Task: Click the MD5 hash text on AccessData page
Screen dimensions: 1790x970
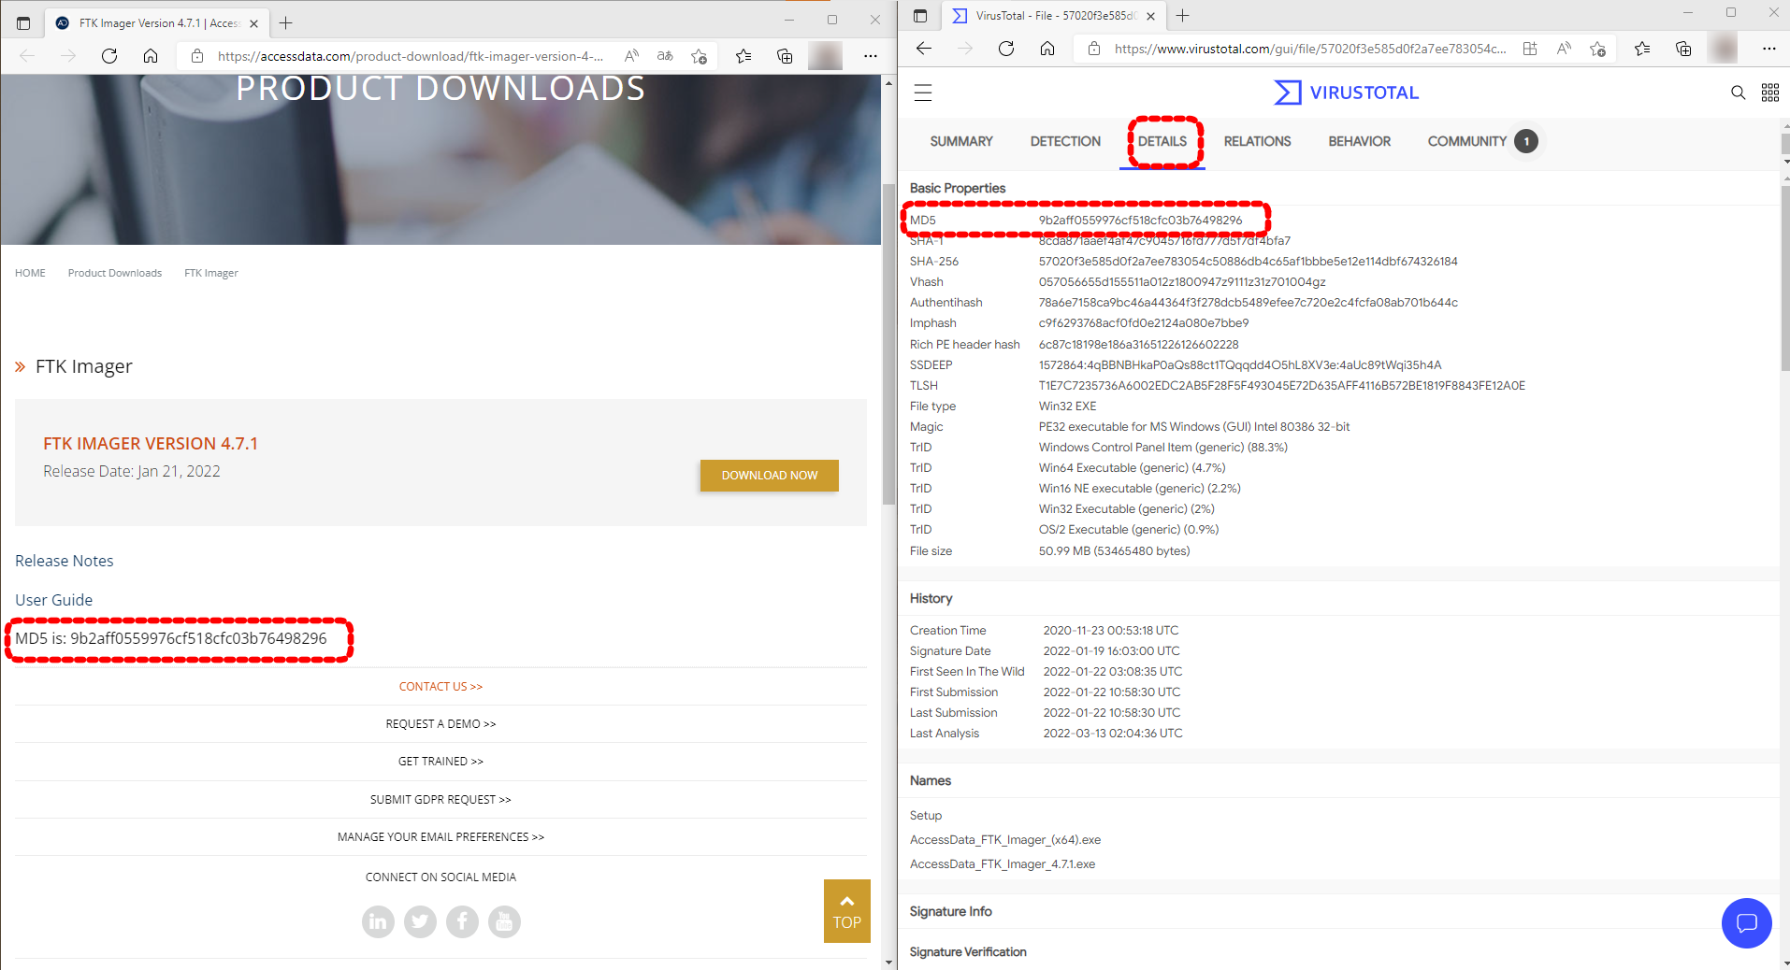Action: pos(171,638)
